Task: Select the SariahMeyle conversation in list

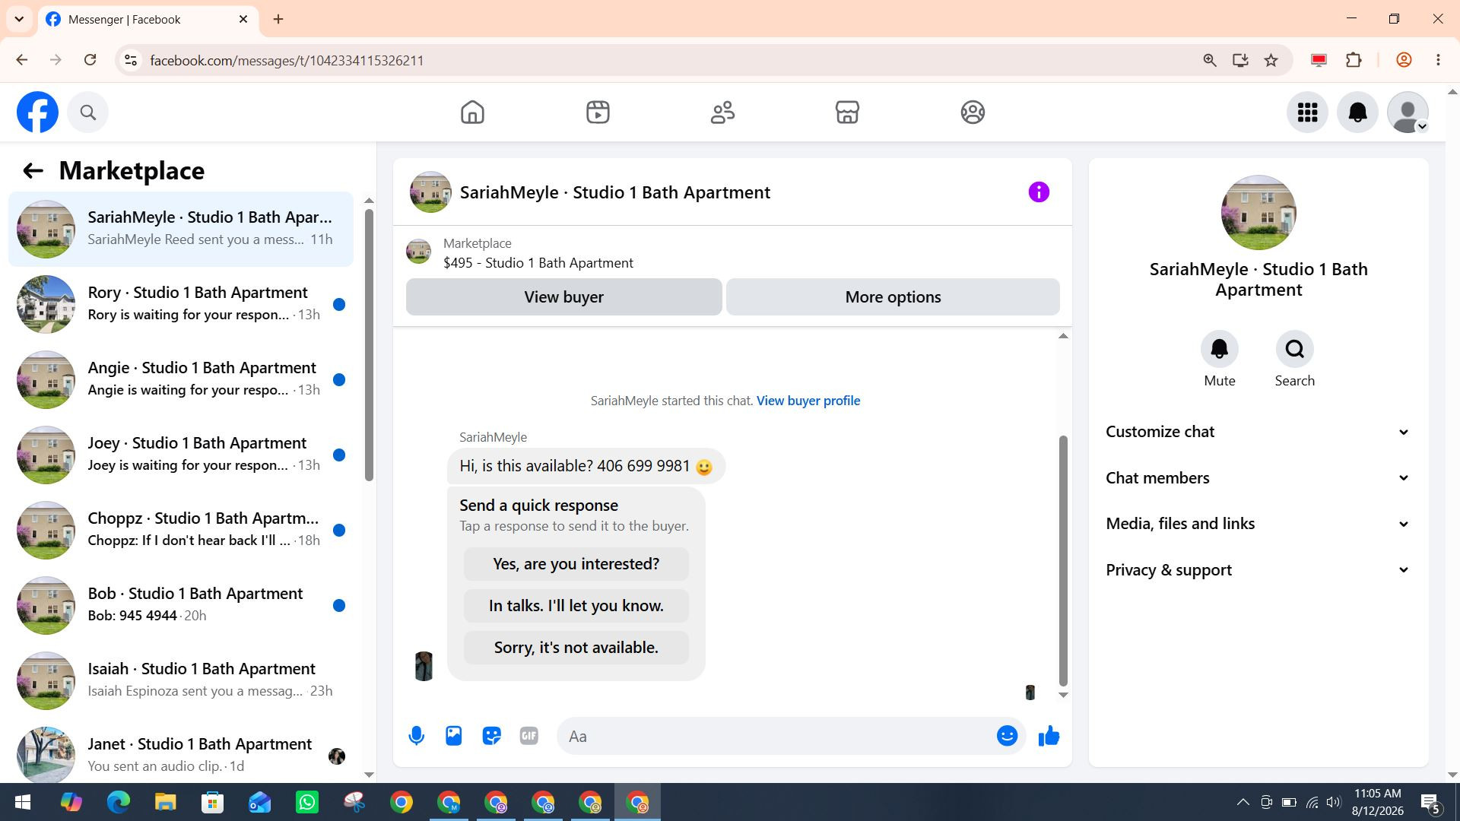Action: pos(181,229)
